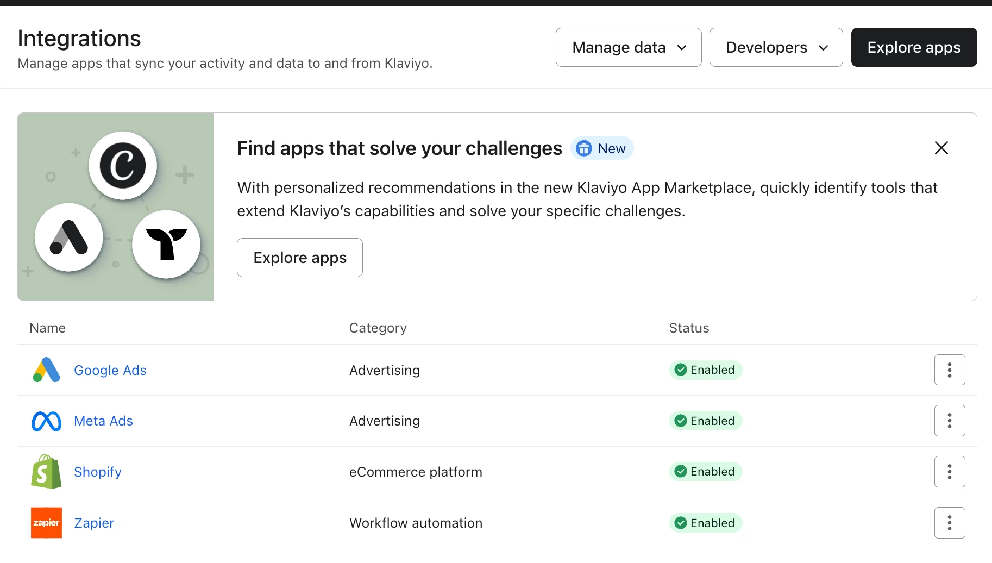Click the gift icon in the New badge
Screen dimensions: 992x563
[x=584, y=148]
